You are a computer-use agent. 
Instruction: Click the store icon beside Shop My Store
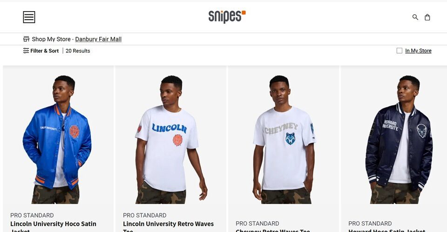26,39
